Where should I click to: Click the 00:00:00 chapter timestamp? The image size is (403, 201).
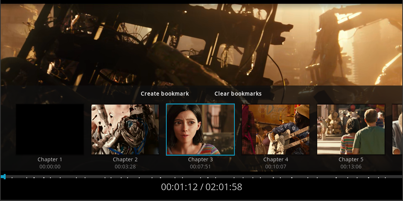[x=50, y=166]
